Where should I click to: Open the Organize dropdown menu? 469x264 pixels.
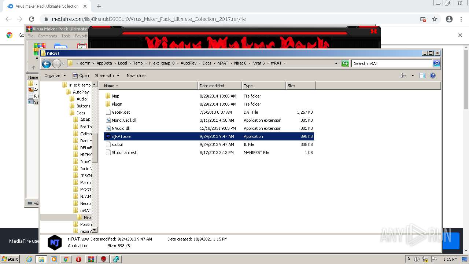pos(55,76)
